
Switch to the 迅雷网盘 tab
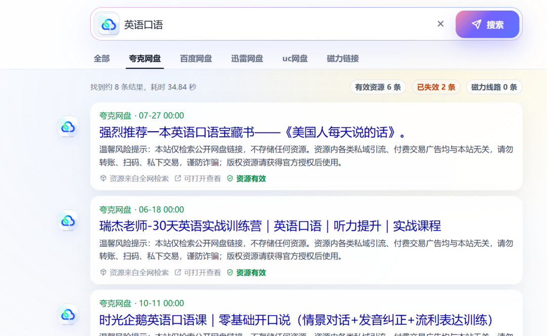[247, 59]
